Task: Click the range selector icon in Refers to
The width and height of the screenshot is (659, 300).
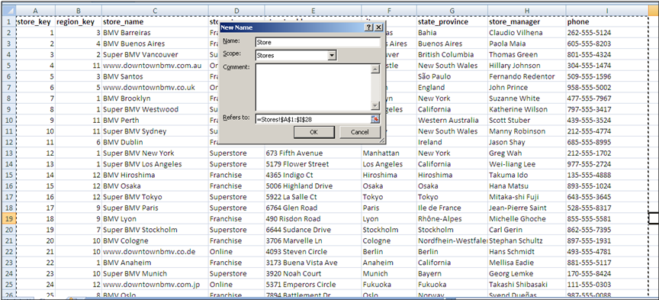Action: (375, 119)
